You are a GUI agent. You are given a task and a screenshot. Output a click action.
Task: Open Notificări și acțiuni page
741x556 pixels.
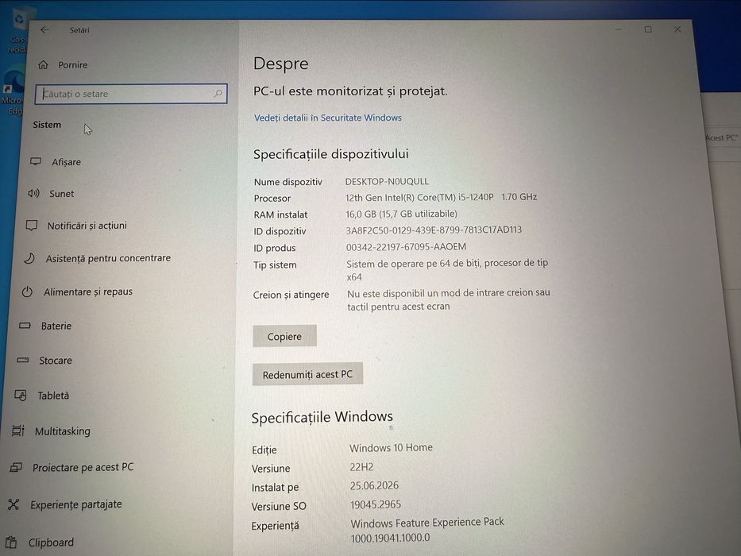87,226
